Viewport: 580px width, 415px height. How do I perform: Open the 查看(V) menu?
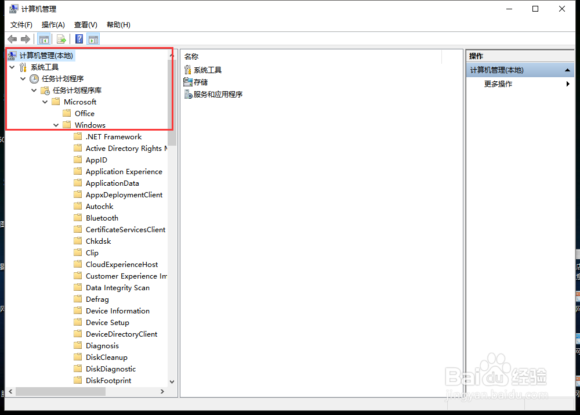[86, 25]
